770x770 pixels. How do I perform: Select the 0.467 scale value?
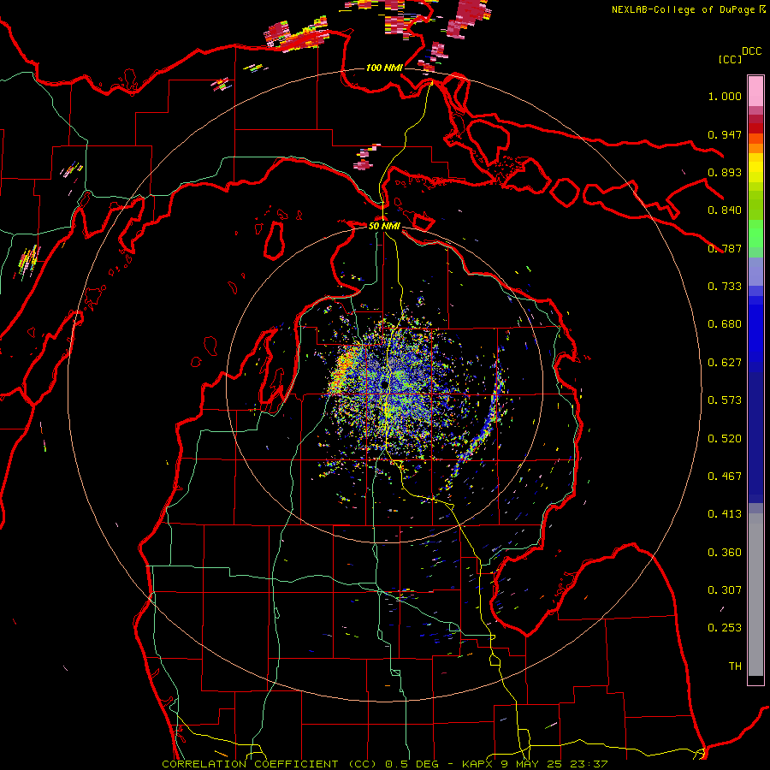click(725, 477)
